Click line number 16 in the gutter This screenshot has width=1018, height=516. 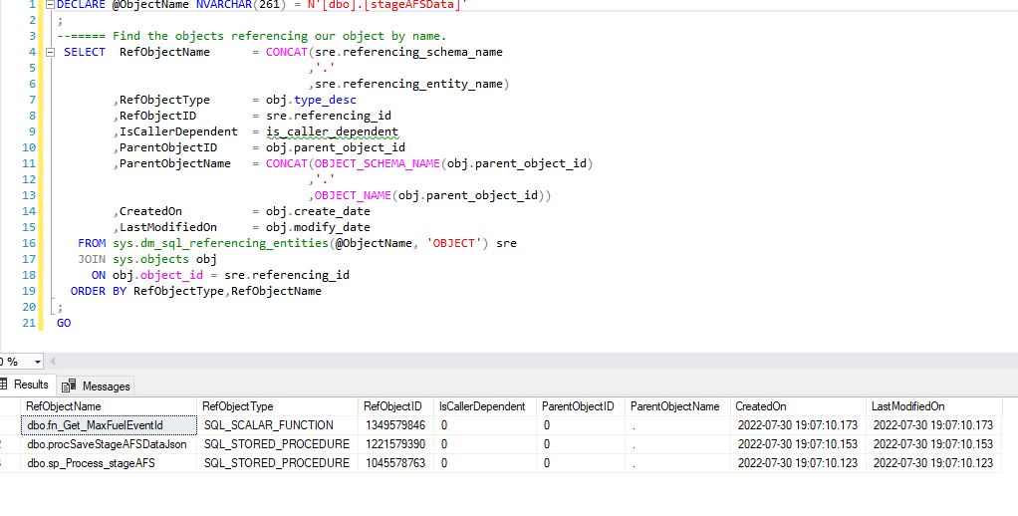pyautogui.click(x=29, y=243)
